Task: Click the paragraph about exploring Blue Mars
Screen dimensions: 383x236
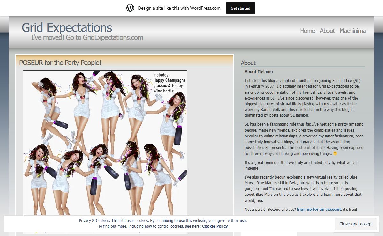Action: [x=303, y=188]
